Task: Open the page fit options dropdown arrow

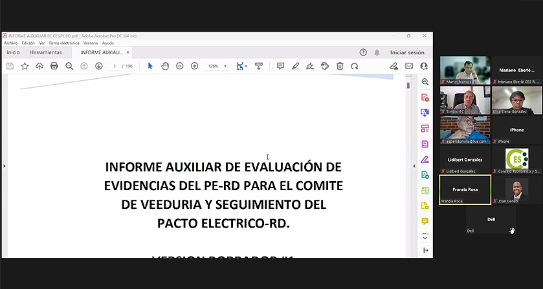Action: (246, 66)
